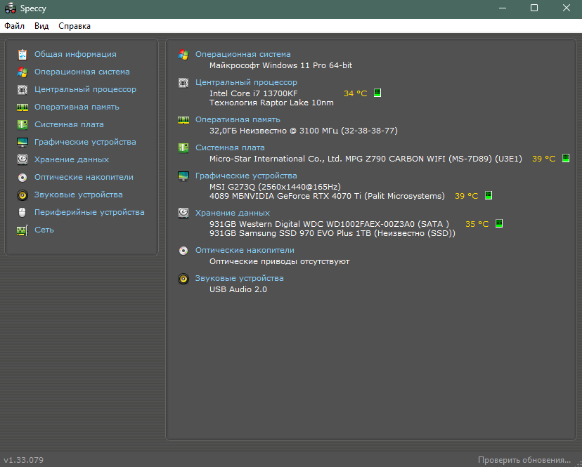The width and height of the screenshot is (582, 467).
Task: Click Хранение данных heading in summary
Action: coord(233,213)
